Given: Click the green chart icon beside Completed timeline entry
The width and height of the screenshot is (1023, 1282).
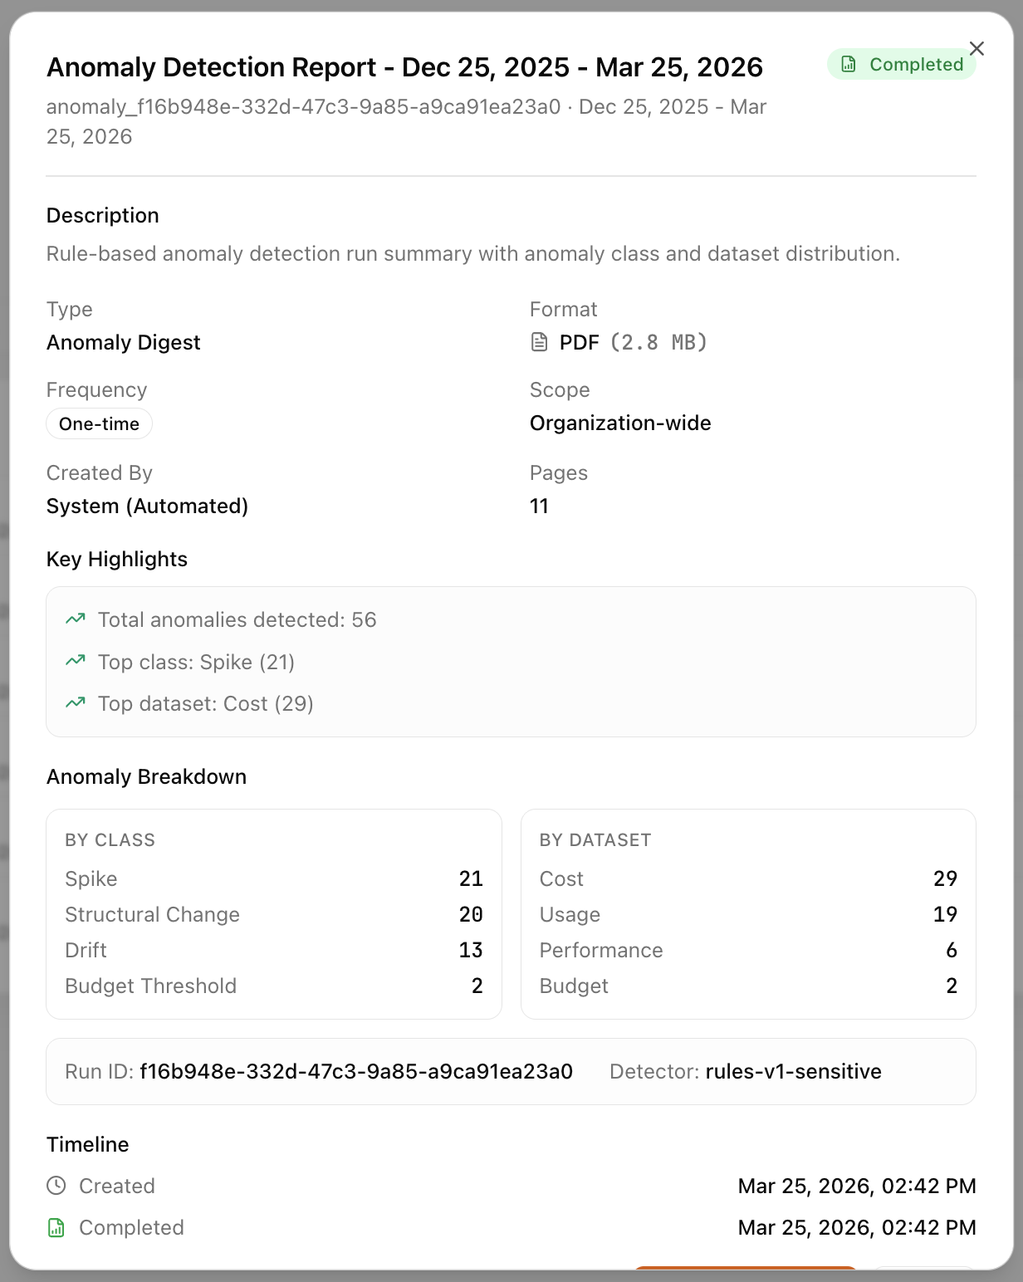Looking at the screenshot, I should (x=56, y=1227).
